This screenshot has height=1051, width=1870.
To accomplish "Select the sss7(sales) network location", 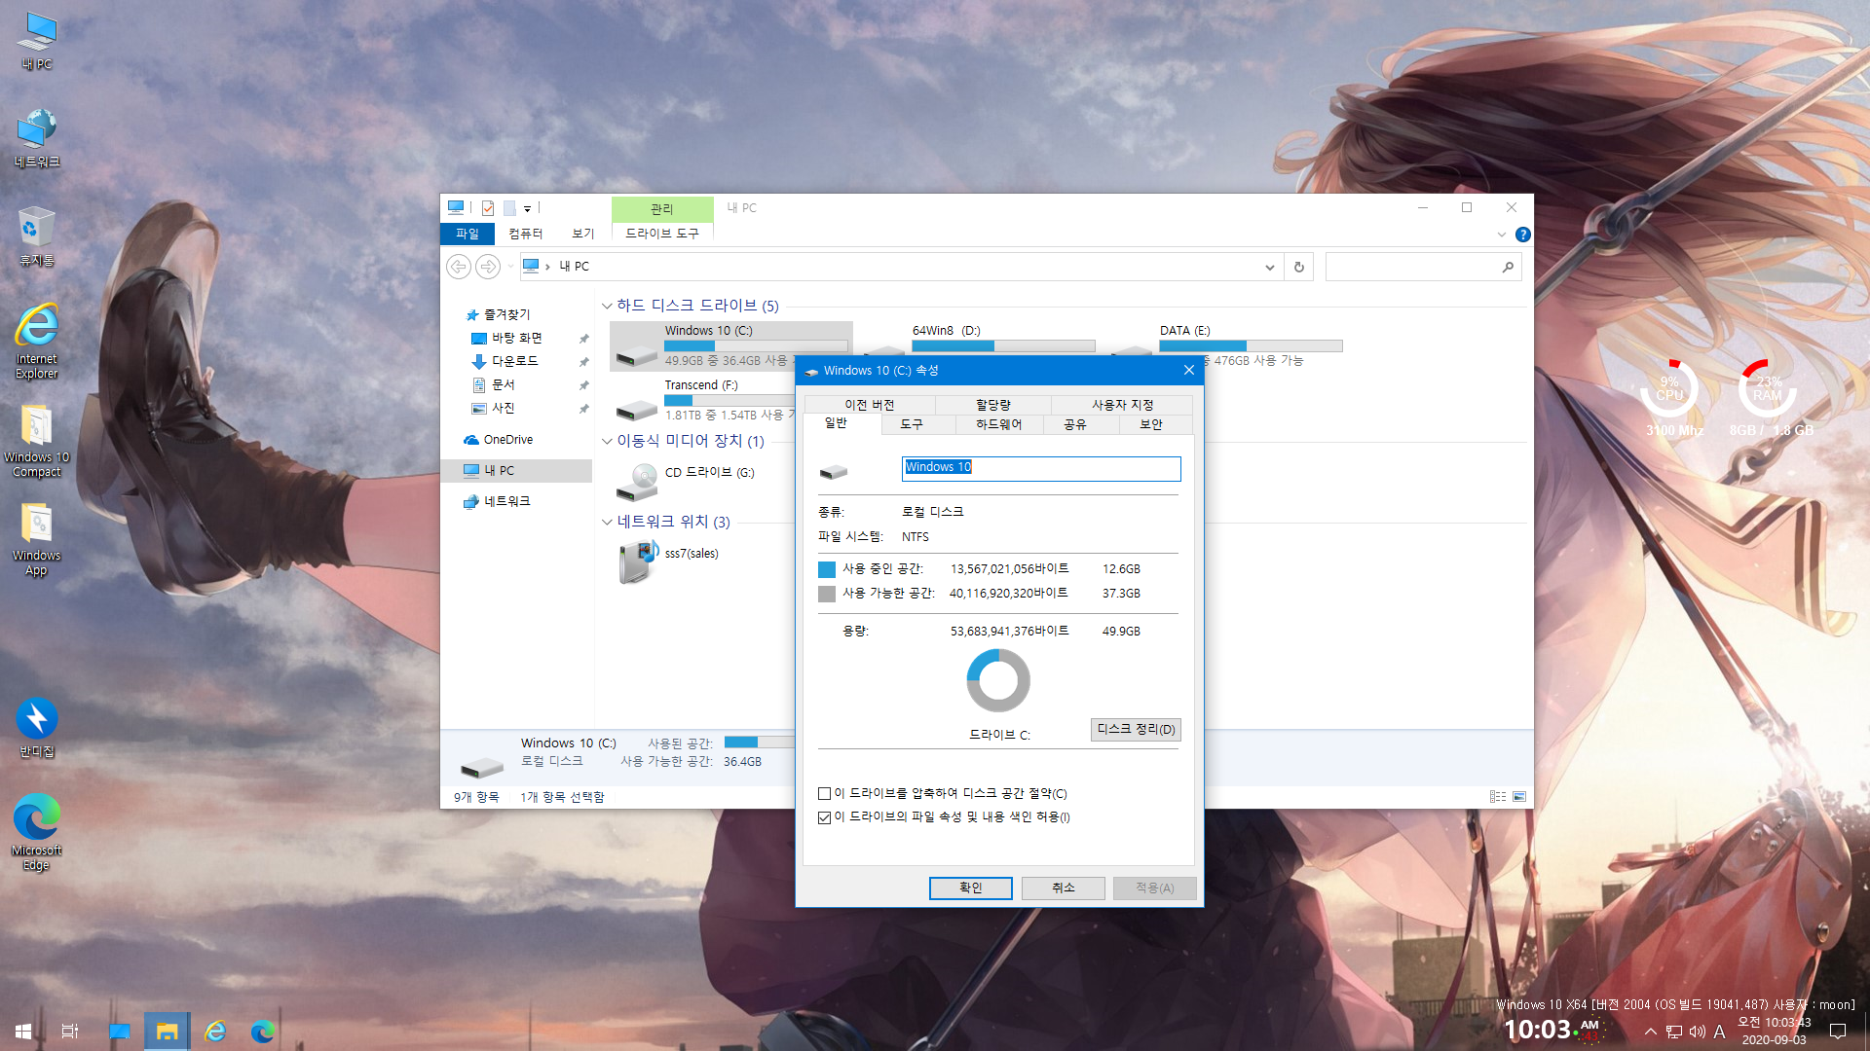I will click(672, 562).
